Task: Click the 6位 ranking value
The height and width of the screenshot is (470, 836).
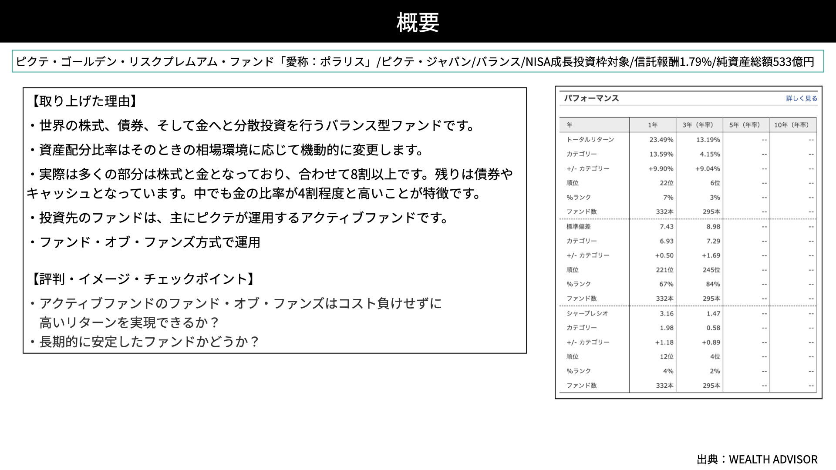Action: (715, 183)
